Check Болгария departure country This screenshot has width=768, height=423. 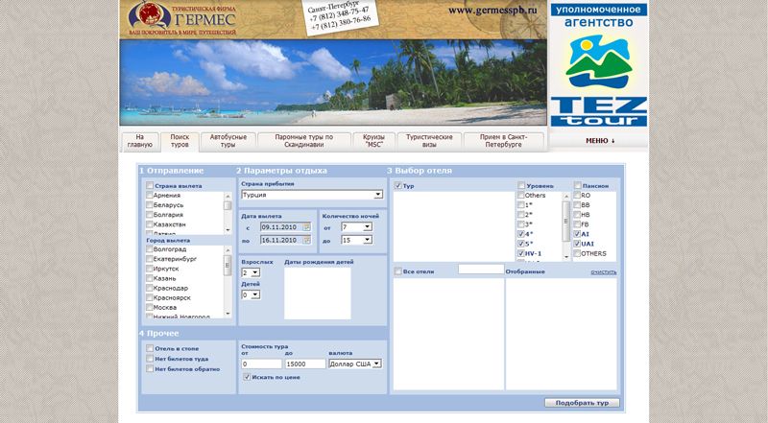click(150, 215)
